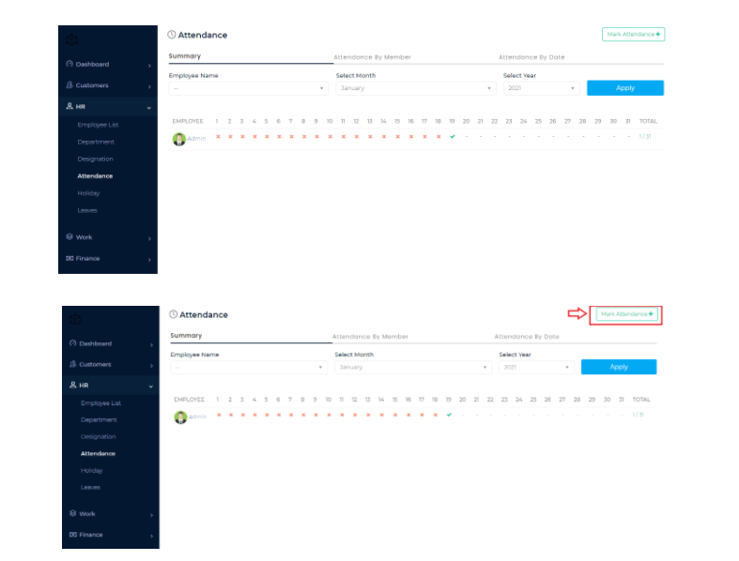Click the Dashboard gauge icon in the top screenshot
Viewport: 739px width, 561px height.
click(x=69, y=64)
